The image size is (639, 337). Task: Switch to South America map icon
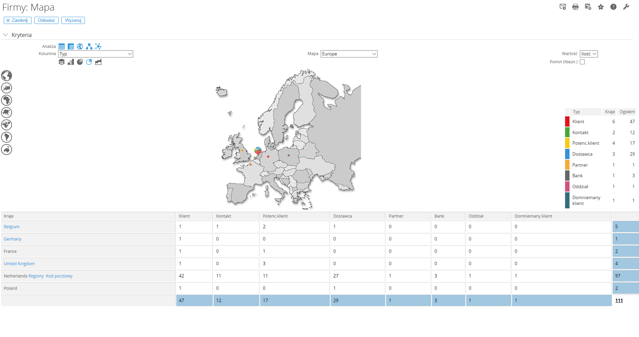(x=7, y=137)
